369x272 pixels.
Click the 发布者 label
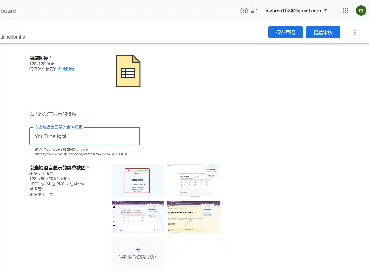coord(248,11)
